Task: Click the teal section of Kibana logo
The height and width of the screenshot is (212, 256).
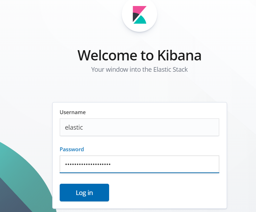Action: (x=141, y=20)
